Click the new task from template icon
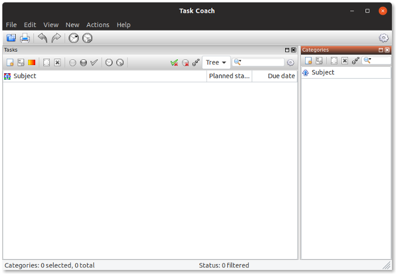This screenshot has width=396, height=274. pos(21,62)
